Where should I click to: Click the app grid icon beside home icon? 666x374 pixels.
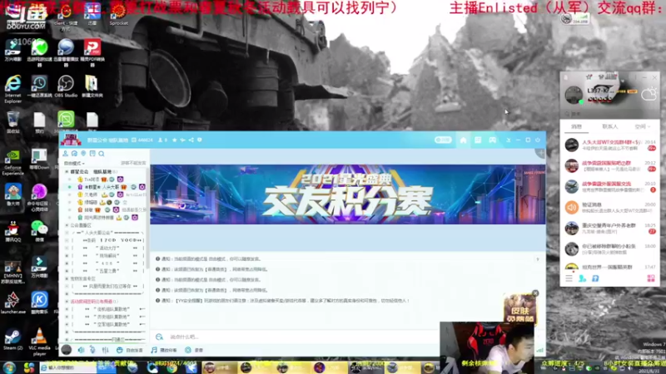(x=478, y=140)
